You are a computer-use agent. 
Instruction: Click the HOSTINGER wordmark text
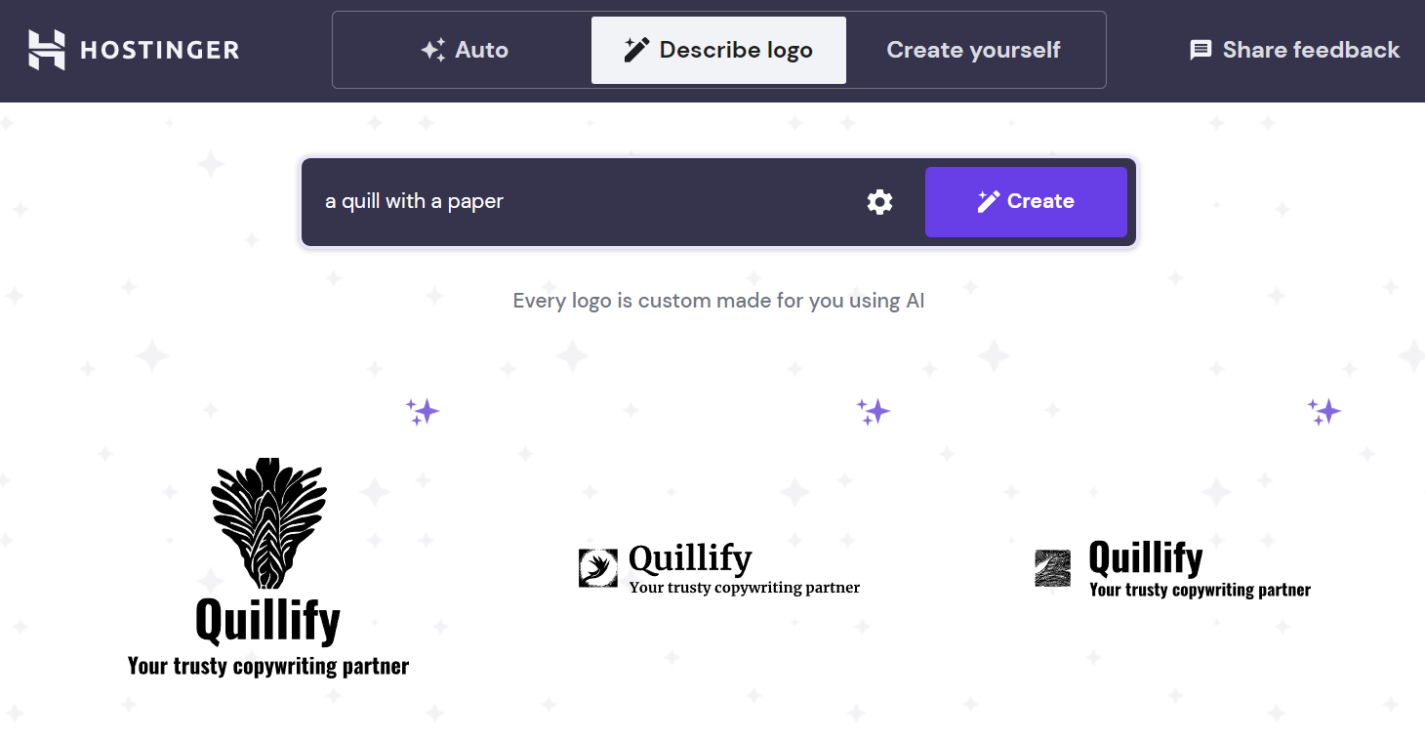[159, 51]
